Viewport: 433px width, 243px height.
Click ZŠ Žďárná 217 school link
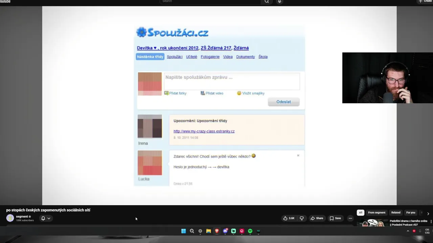[x=216, y=48]
